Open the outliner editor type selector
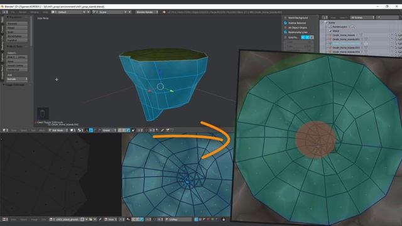The image size is (402, 226). pos(325,18)
